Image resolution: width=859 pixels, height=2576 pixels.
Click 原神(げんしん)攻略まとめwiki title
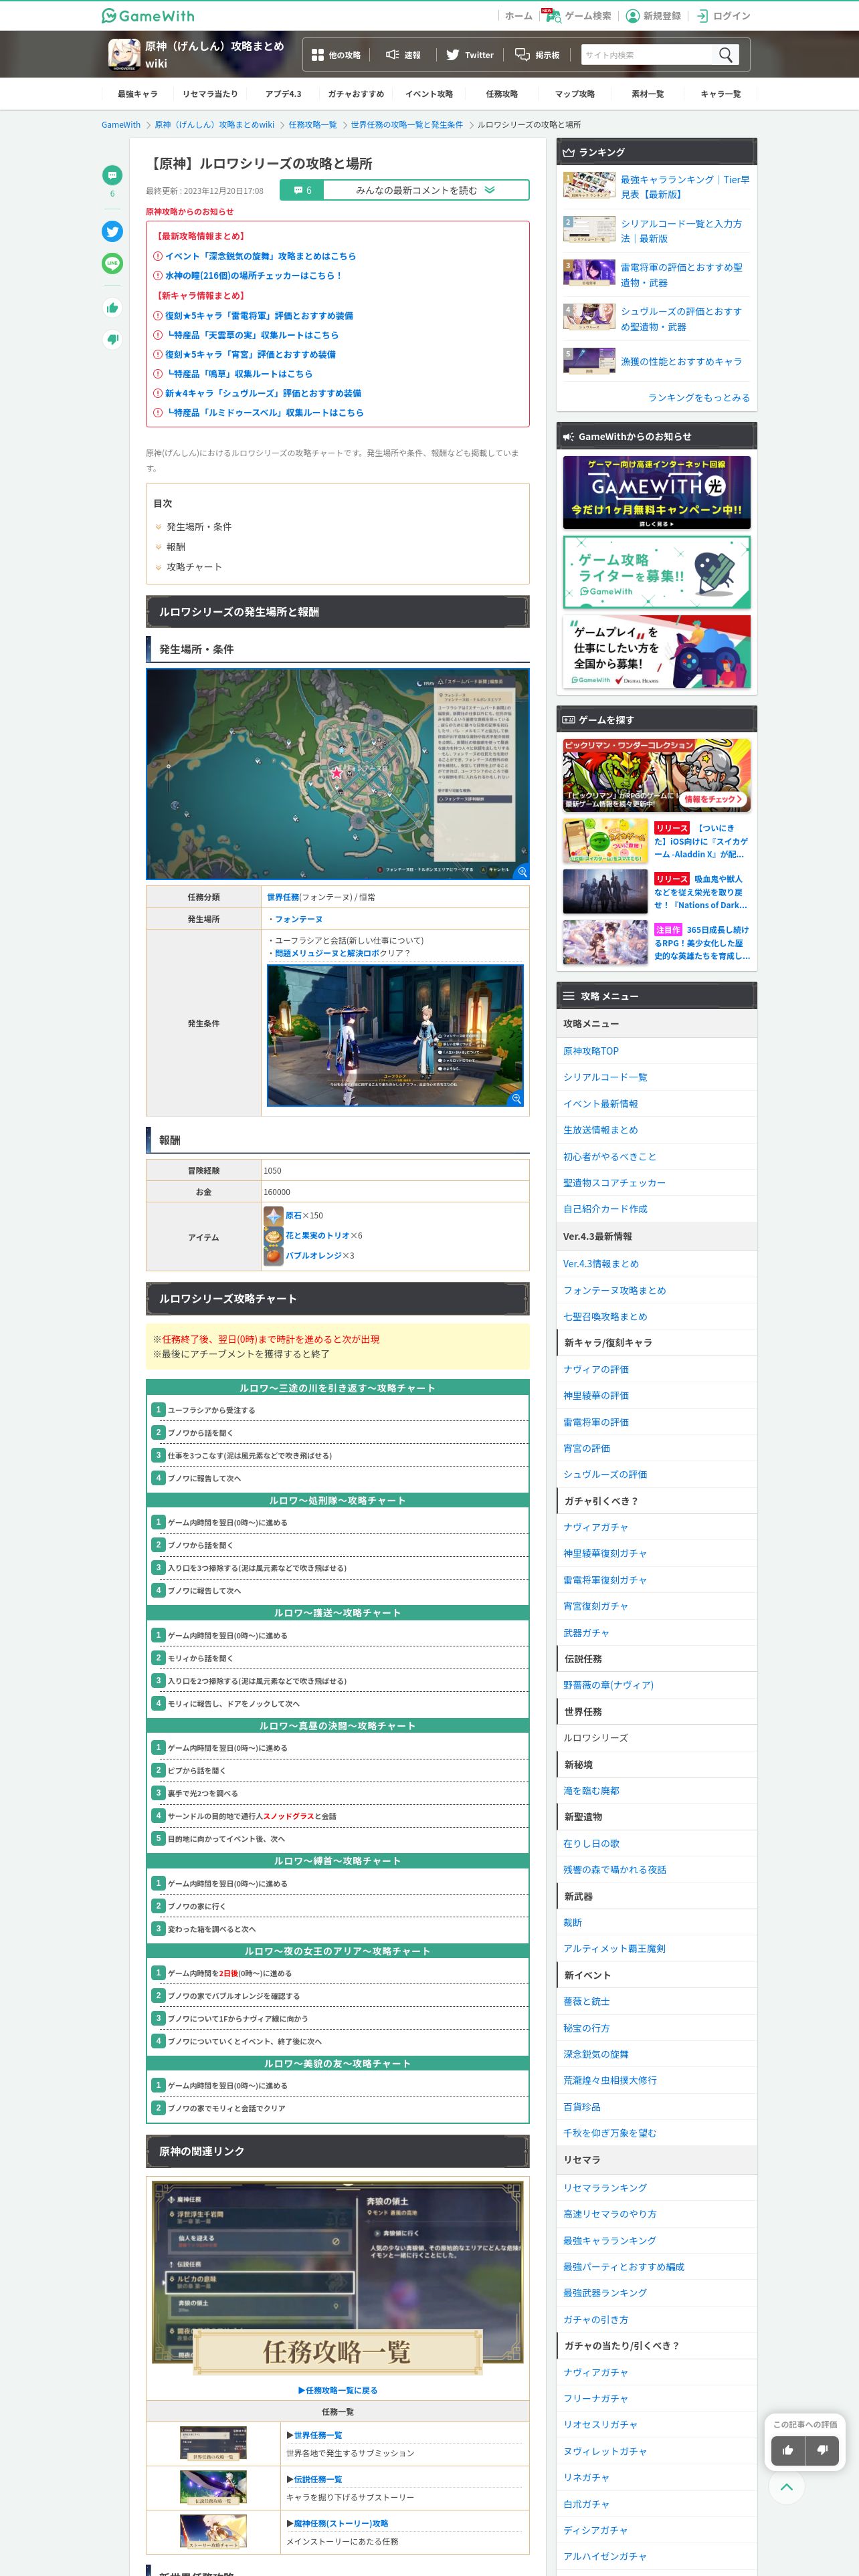click(214, 54)
